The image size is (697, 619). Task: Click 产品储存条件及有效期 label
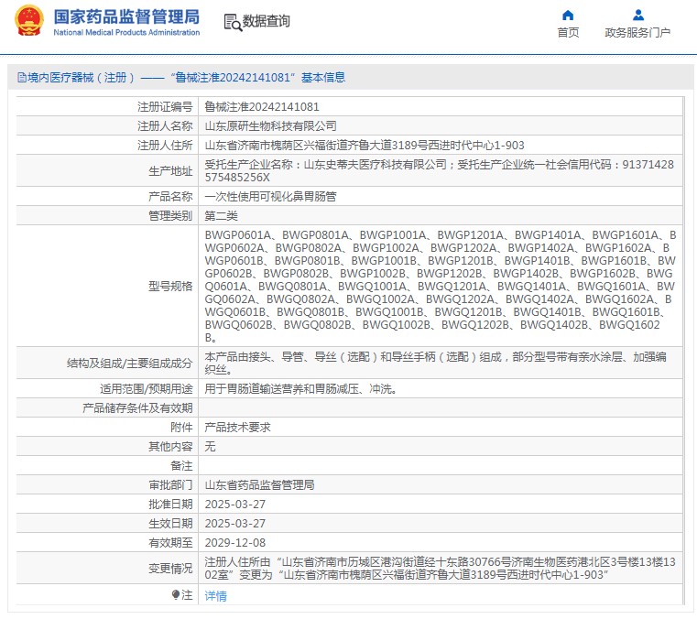coord(137,407)
